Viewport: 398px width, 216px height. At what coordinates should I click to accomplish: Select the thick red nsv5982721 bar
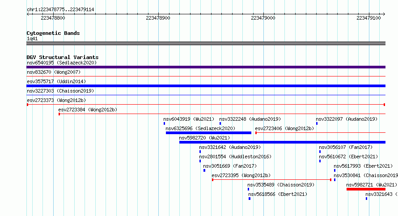click(366, 189)
